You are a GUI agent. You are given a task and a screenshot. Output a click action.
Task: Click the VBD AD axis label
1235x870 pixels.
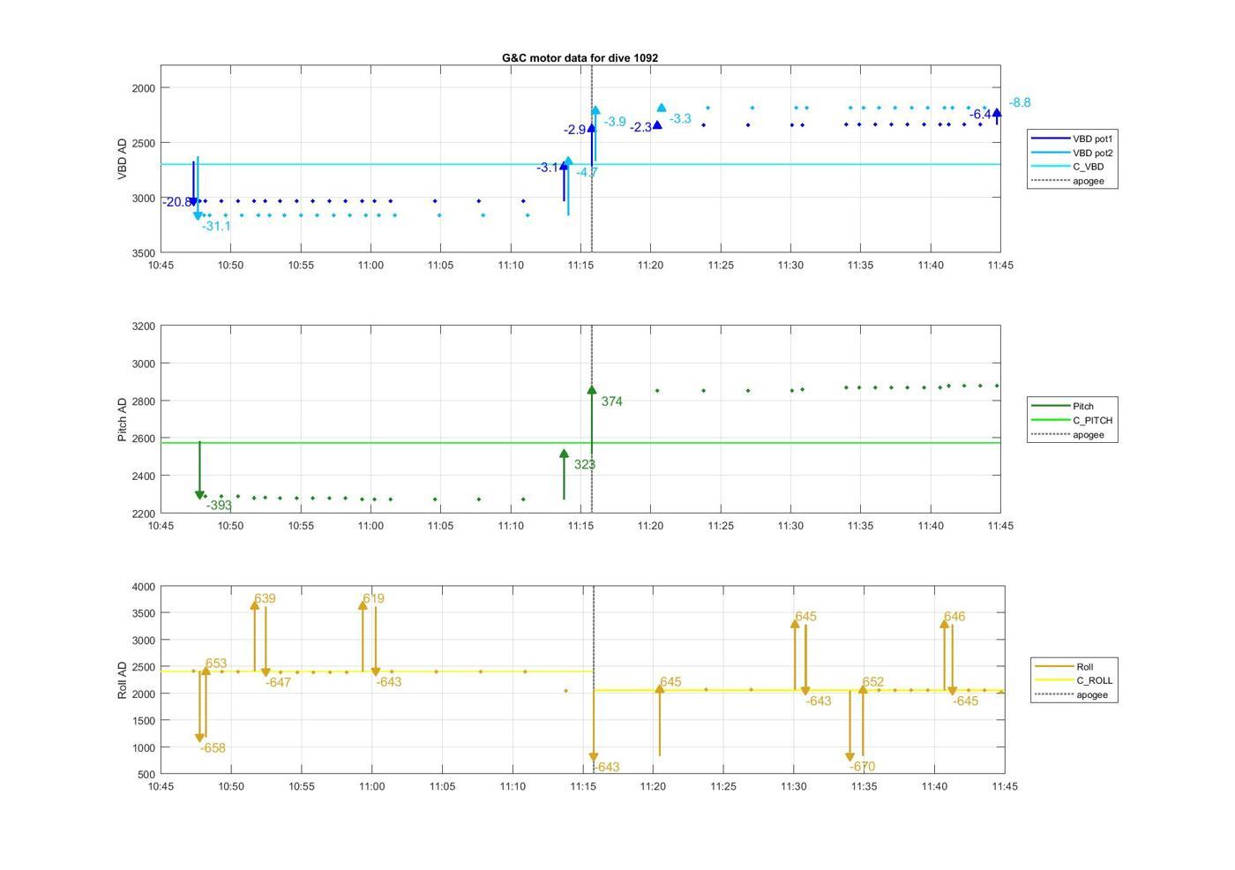pos(123,159)
